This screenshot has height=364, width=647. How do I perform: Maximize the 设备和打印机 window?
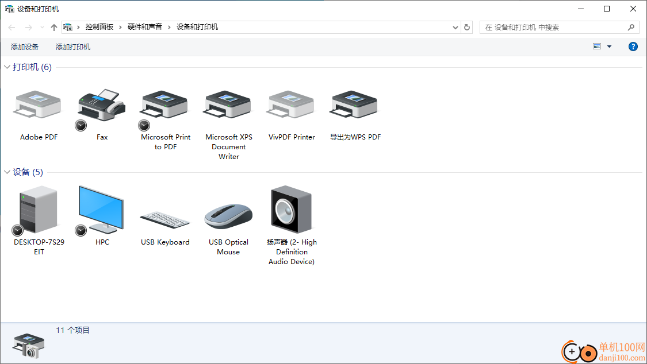click(x=607, y=9)
